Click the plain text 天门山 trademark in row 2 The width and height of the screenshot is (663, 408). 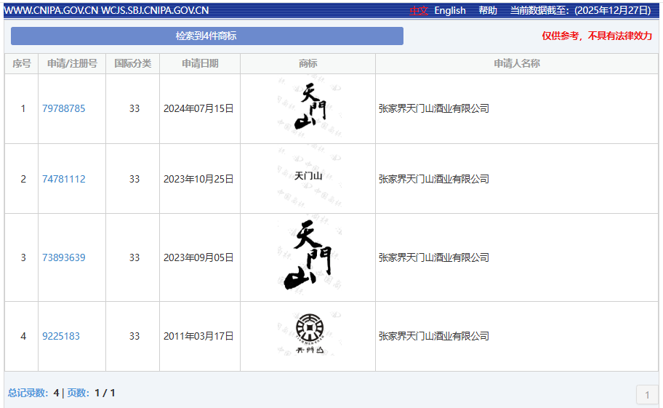tap(308, 175)
